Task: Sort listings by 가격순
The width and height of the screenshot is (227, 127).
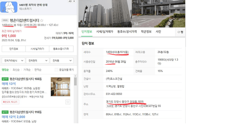Action: (x=27, y=70)
